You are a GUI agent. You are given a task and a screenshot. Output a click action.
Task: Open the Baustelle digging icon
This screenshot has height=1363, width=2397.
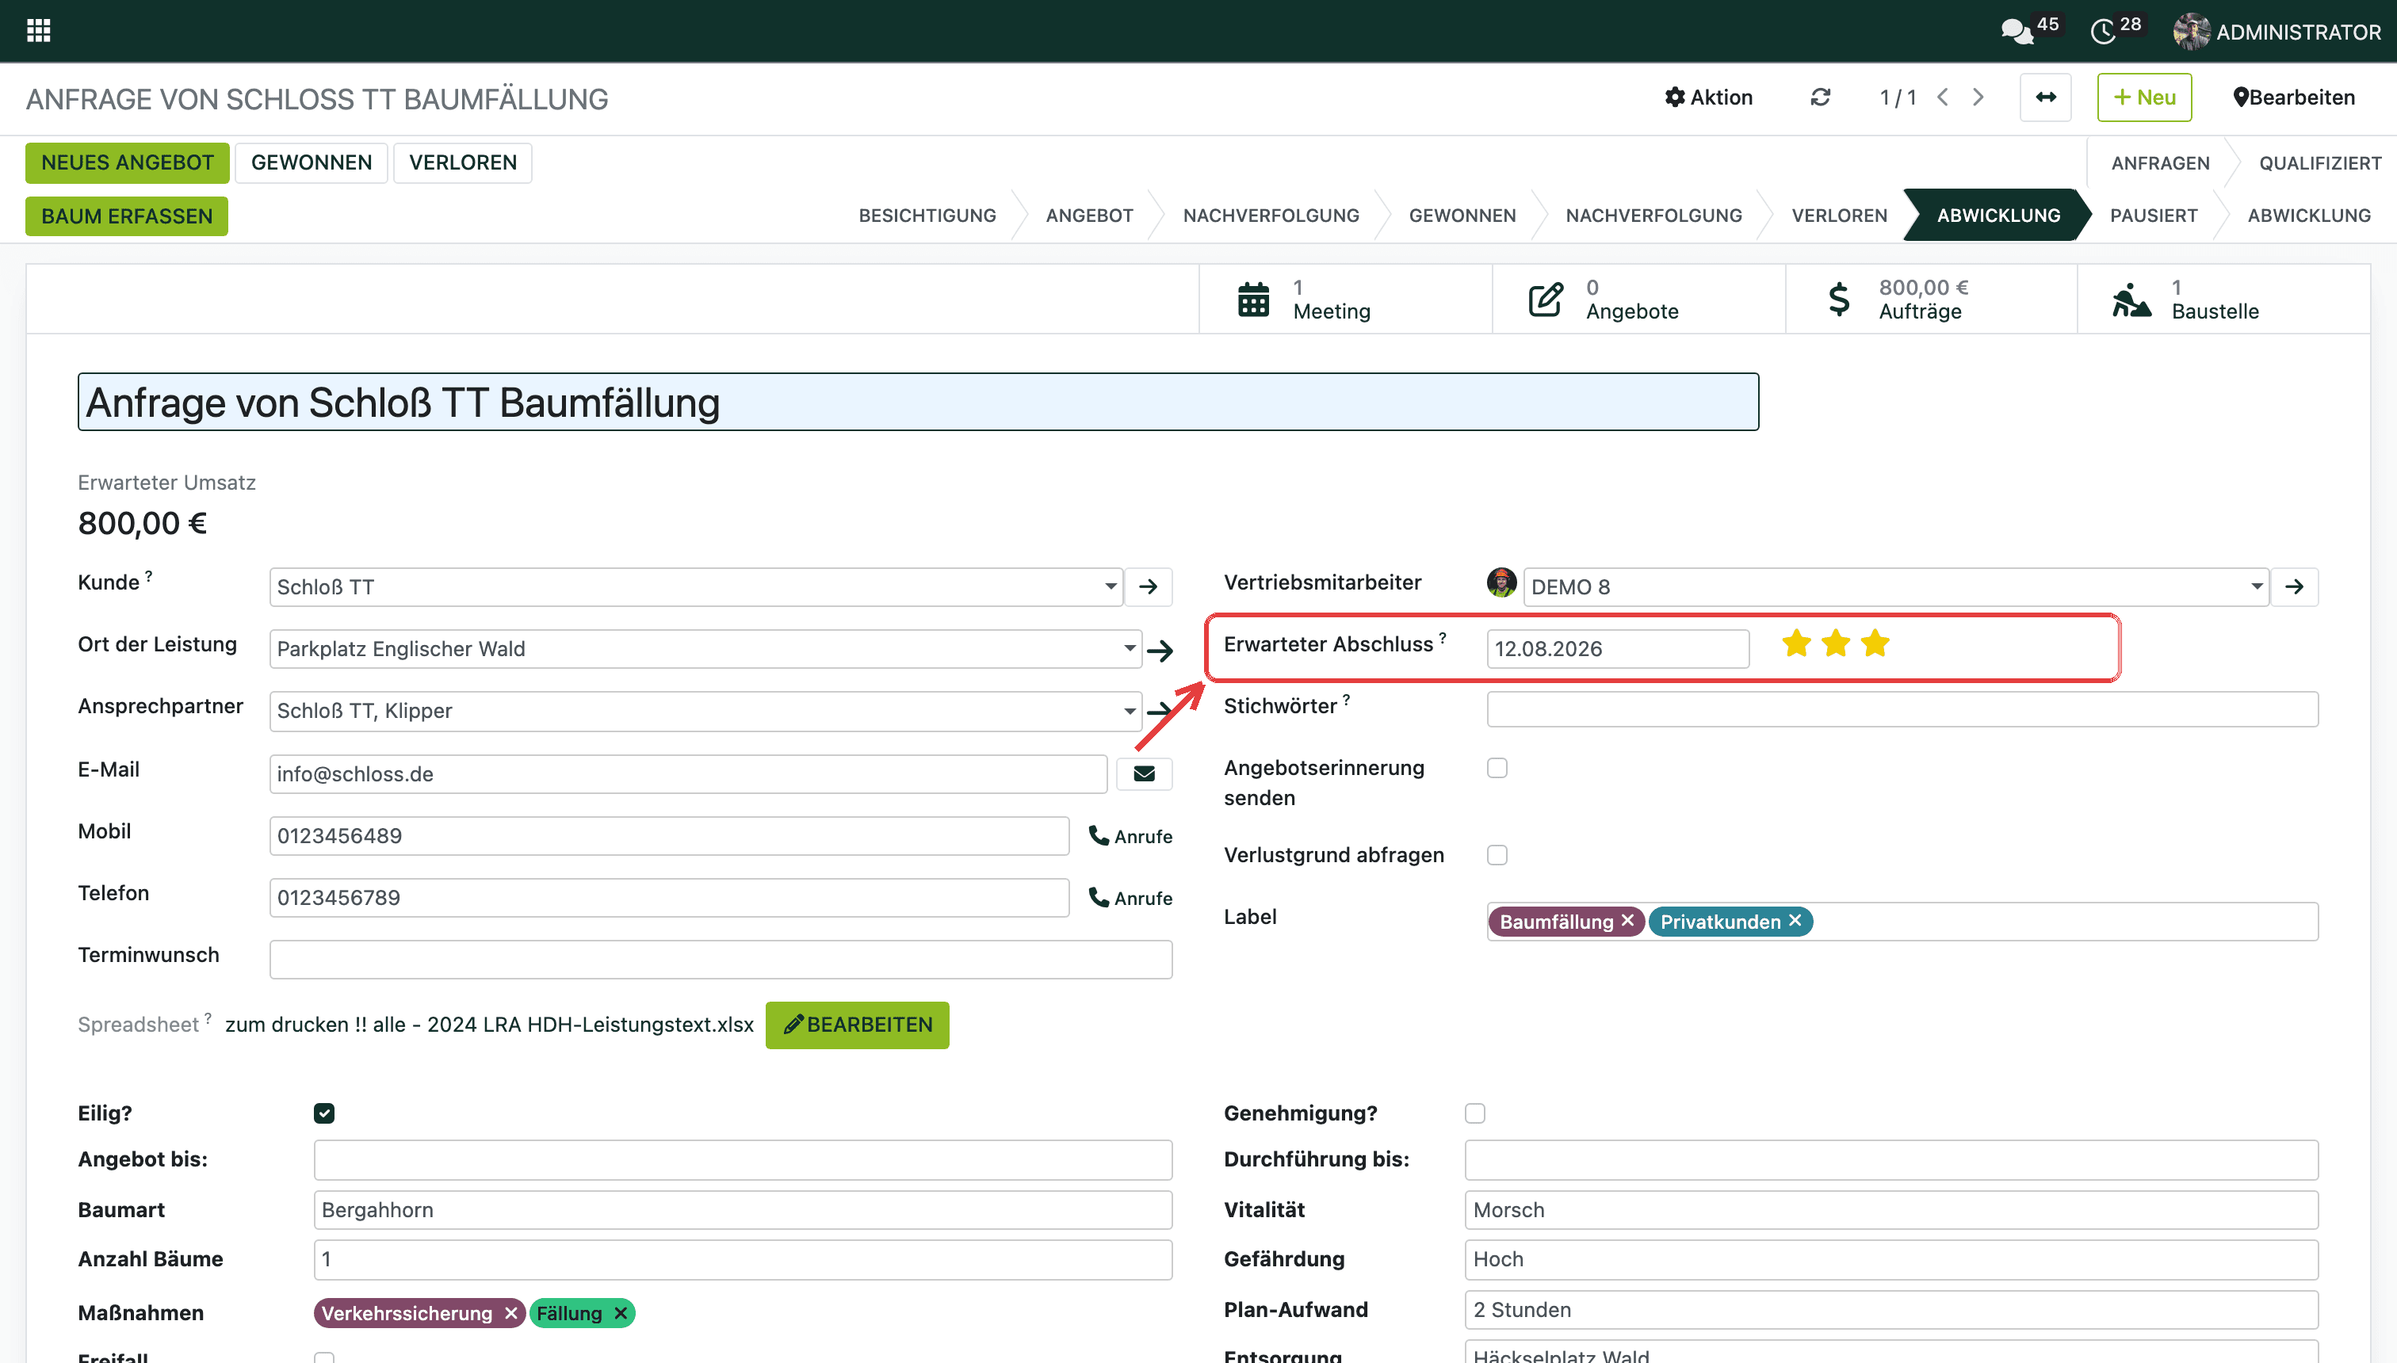click(x=2131, y=300)
